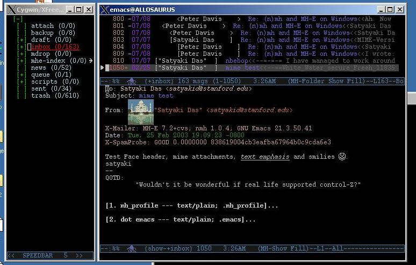Click the arrow cursor marker beside message 1050
This screenshot has width=416, height=265.
coord(102,68)
